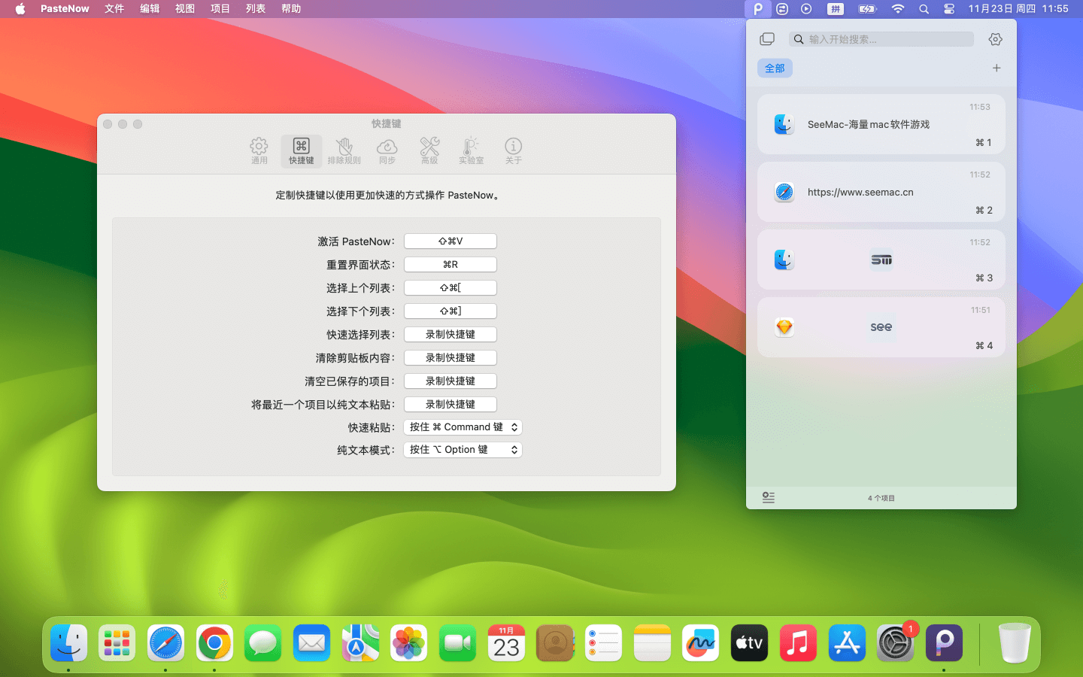Click the clipboard search input field
This screenshot has height=677, width=1083.
pyautogui.click(x=887, y=39)
